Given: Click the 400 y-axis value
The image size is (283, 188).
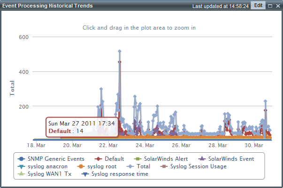Looking at the screenshot, I should point(23,72).
